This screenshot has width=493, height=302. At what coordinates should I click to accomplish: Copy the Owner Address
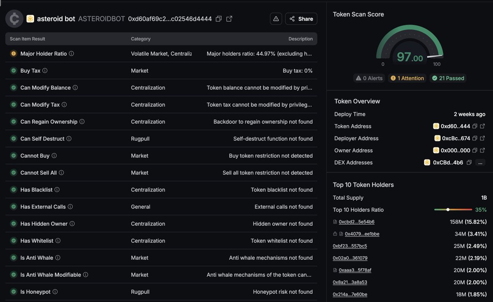click(475, 150)
